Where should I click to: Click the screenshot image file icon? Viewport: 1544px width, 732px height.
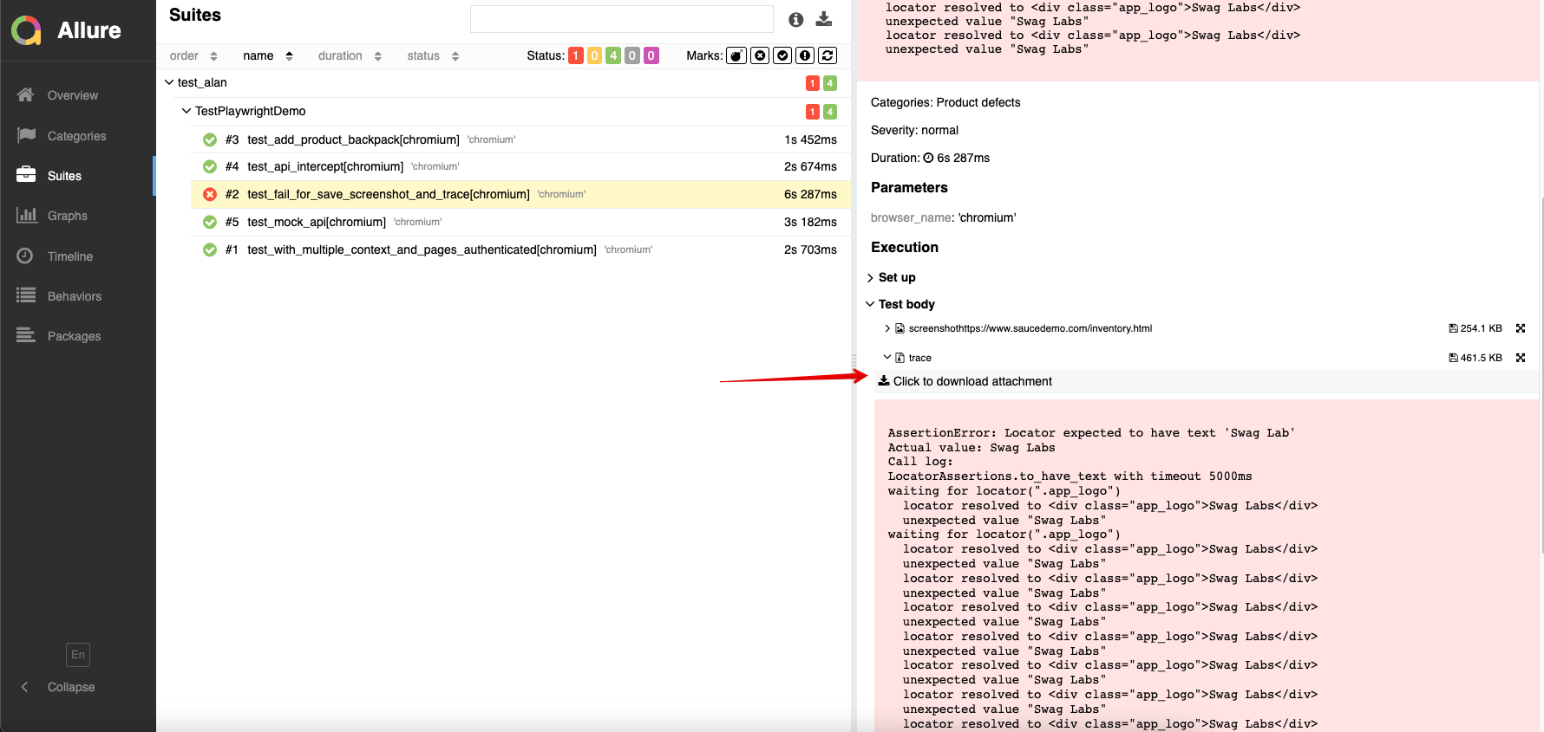900,328
